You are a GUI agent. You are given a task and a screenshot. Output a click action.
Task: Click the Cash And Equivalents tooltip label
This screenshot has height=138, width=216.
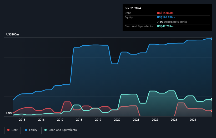[139, 26]
